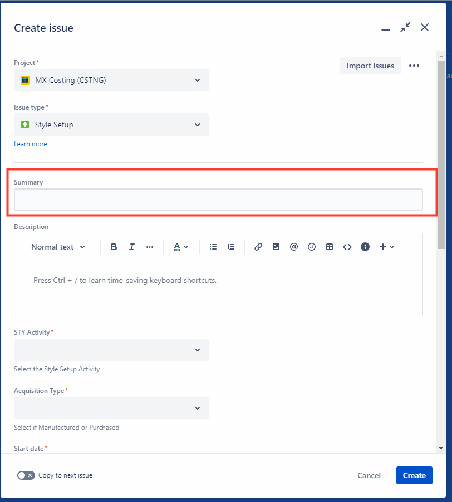Open the Issue type dropdown Style Setup

(111, 125)
